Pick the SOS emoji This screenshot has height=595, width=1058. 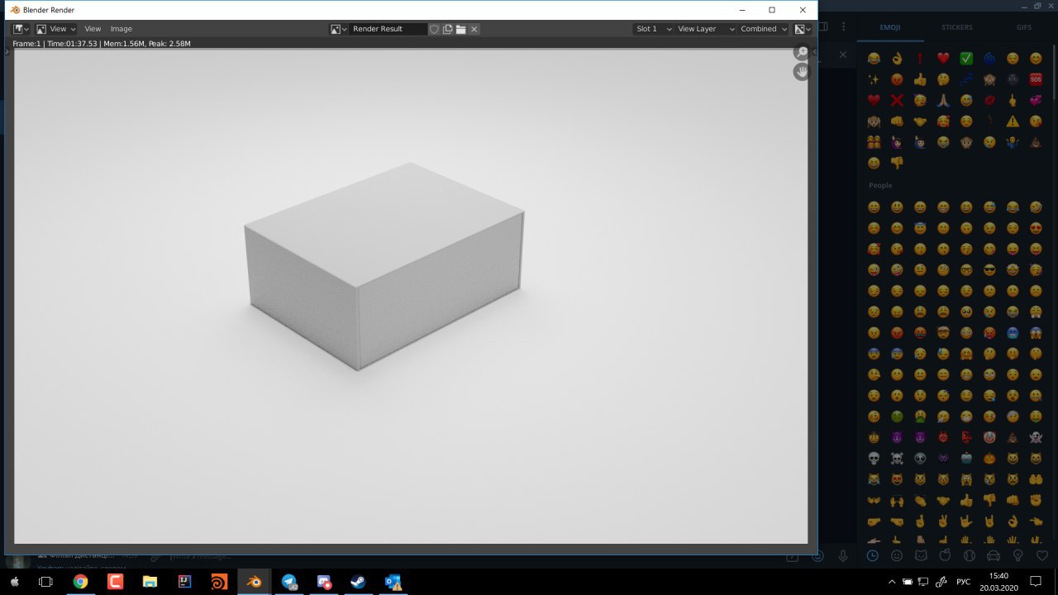click(1036, 80)
